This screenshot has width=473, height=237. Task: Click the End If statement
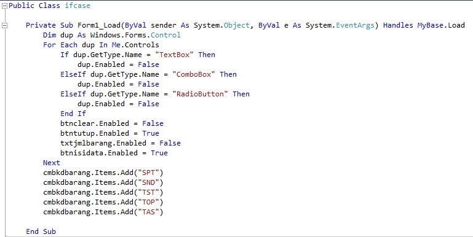(x=73, y=114)
